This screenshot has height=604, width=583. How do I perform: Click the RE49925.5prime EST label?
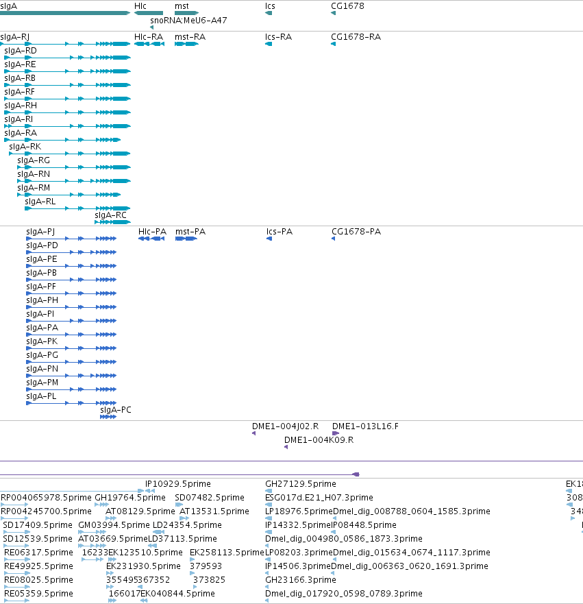coord(38,566)
